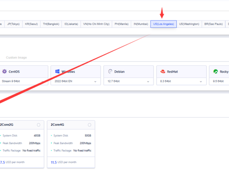
Task: Click the 50GB system disk value
Action: pos(88,135)
